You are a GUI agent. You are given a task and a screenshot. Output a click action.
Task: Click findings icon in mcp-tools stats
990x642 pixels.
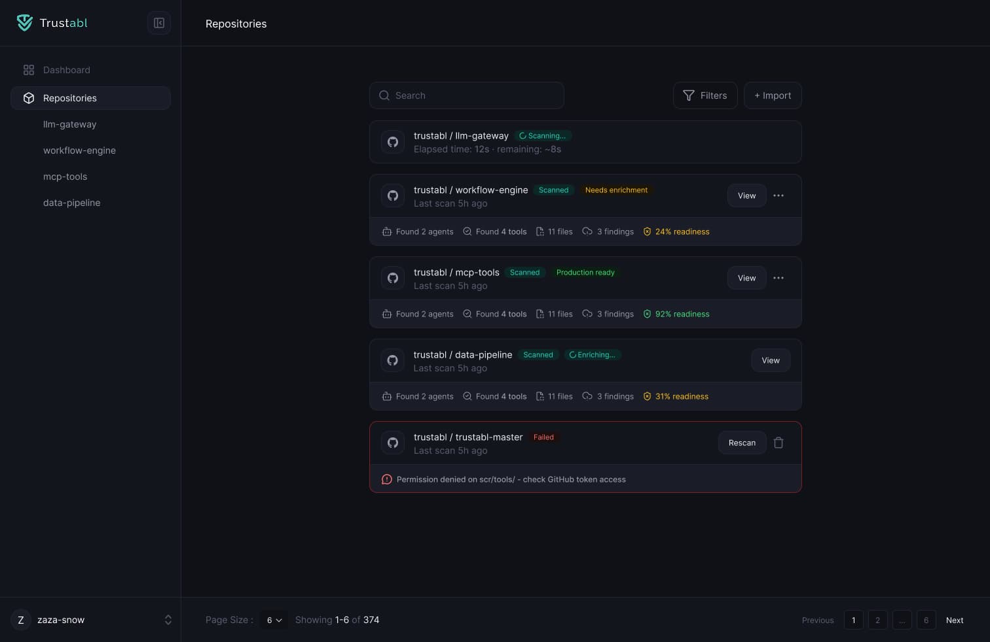tap(587, 314)
